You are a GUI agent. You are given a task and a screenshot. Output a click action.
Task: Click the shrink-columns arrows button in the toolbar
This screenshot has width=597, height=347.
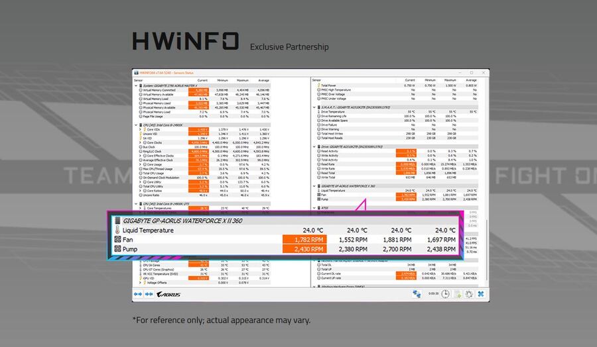tap(149, 294)
